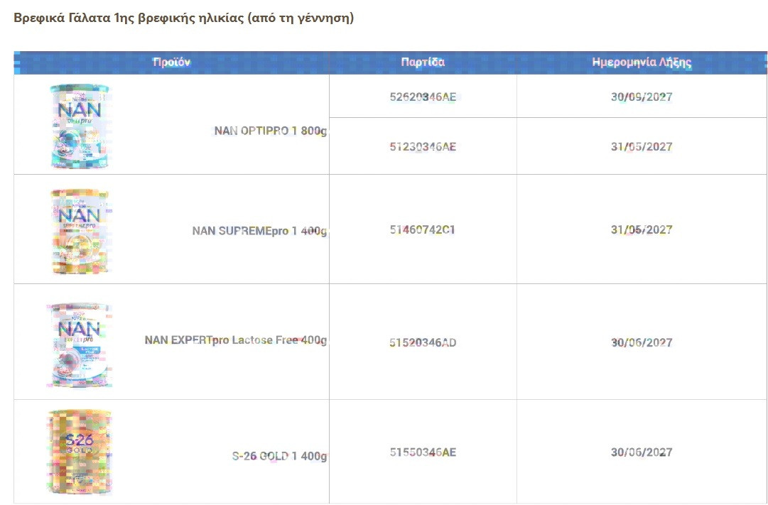The width and height of the screenshot is (768, 505).
Task: Click the NAN OPTIPRO 1 can image
Action: tap(79, 126)
